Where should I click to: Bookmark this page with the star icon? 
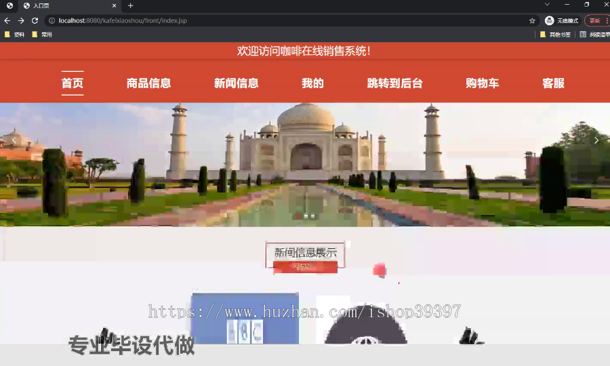(x=532, y=20)
